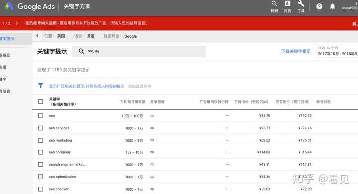Screen dimensions: 358x194
Task: Click the keyword text seo company
Action: tap(60, 152)
